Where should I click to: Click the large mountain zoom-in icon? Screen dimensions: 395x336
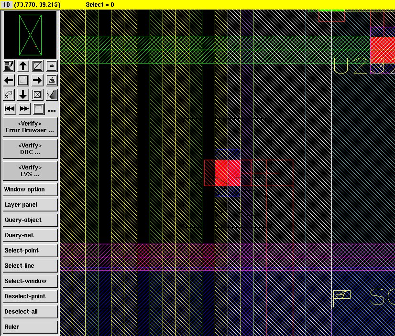click(x=52, y=80)
